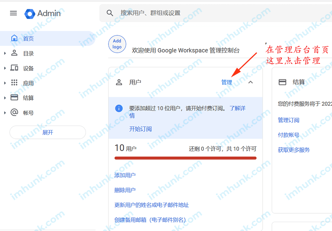
Task: Click the blue info icon in notice
Action: [119, 108]
